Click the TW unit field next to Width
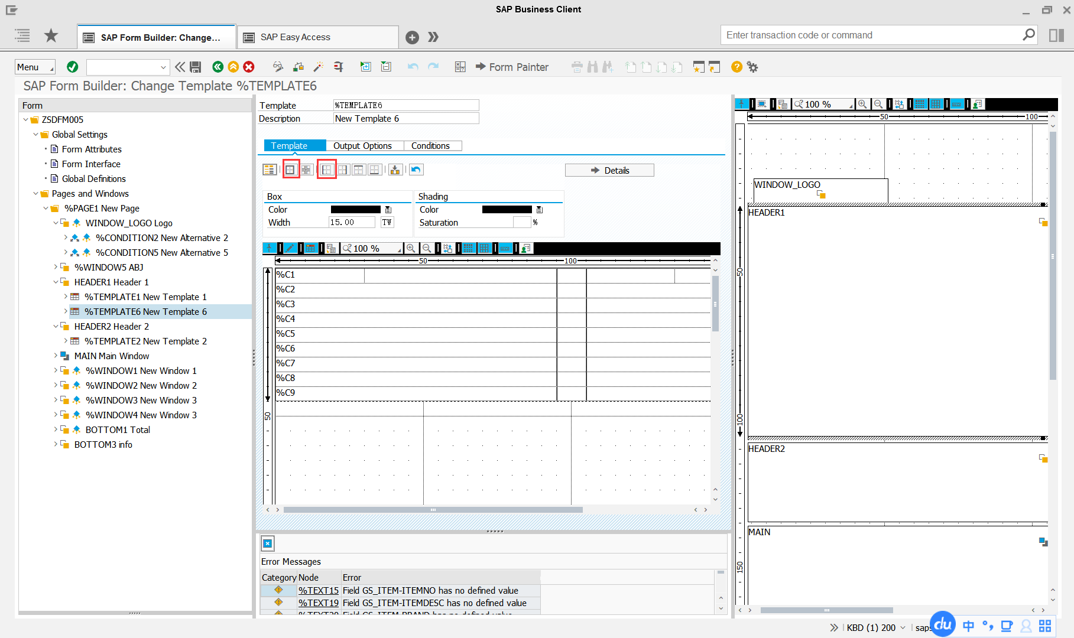 (387, 222)
